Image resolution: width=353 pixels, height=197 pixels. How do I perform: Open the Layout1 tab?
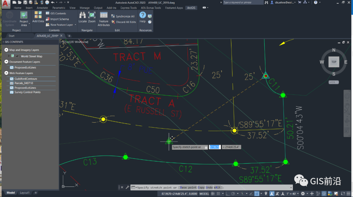25,193
